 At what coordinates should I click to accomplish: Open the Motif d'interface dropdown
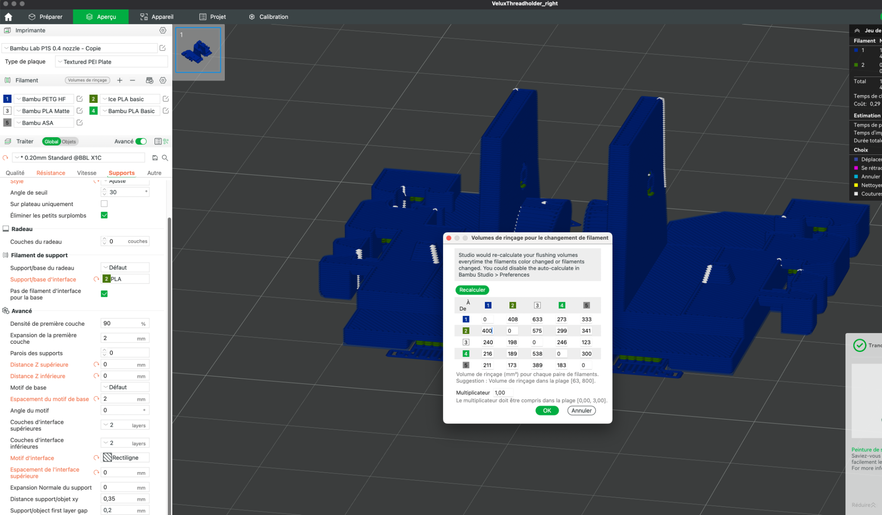click(125, 457)
